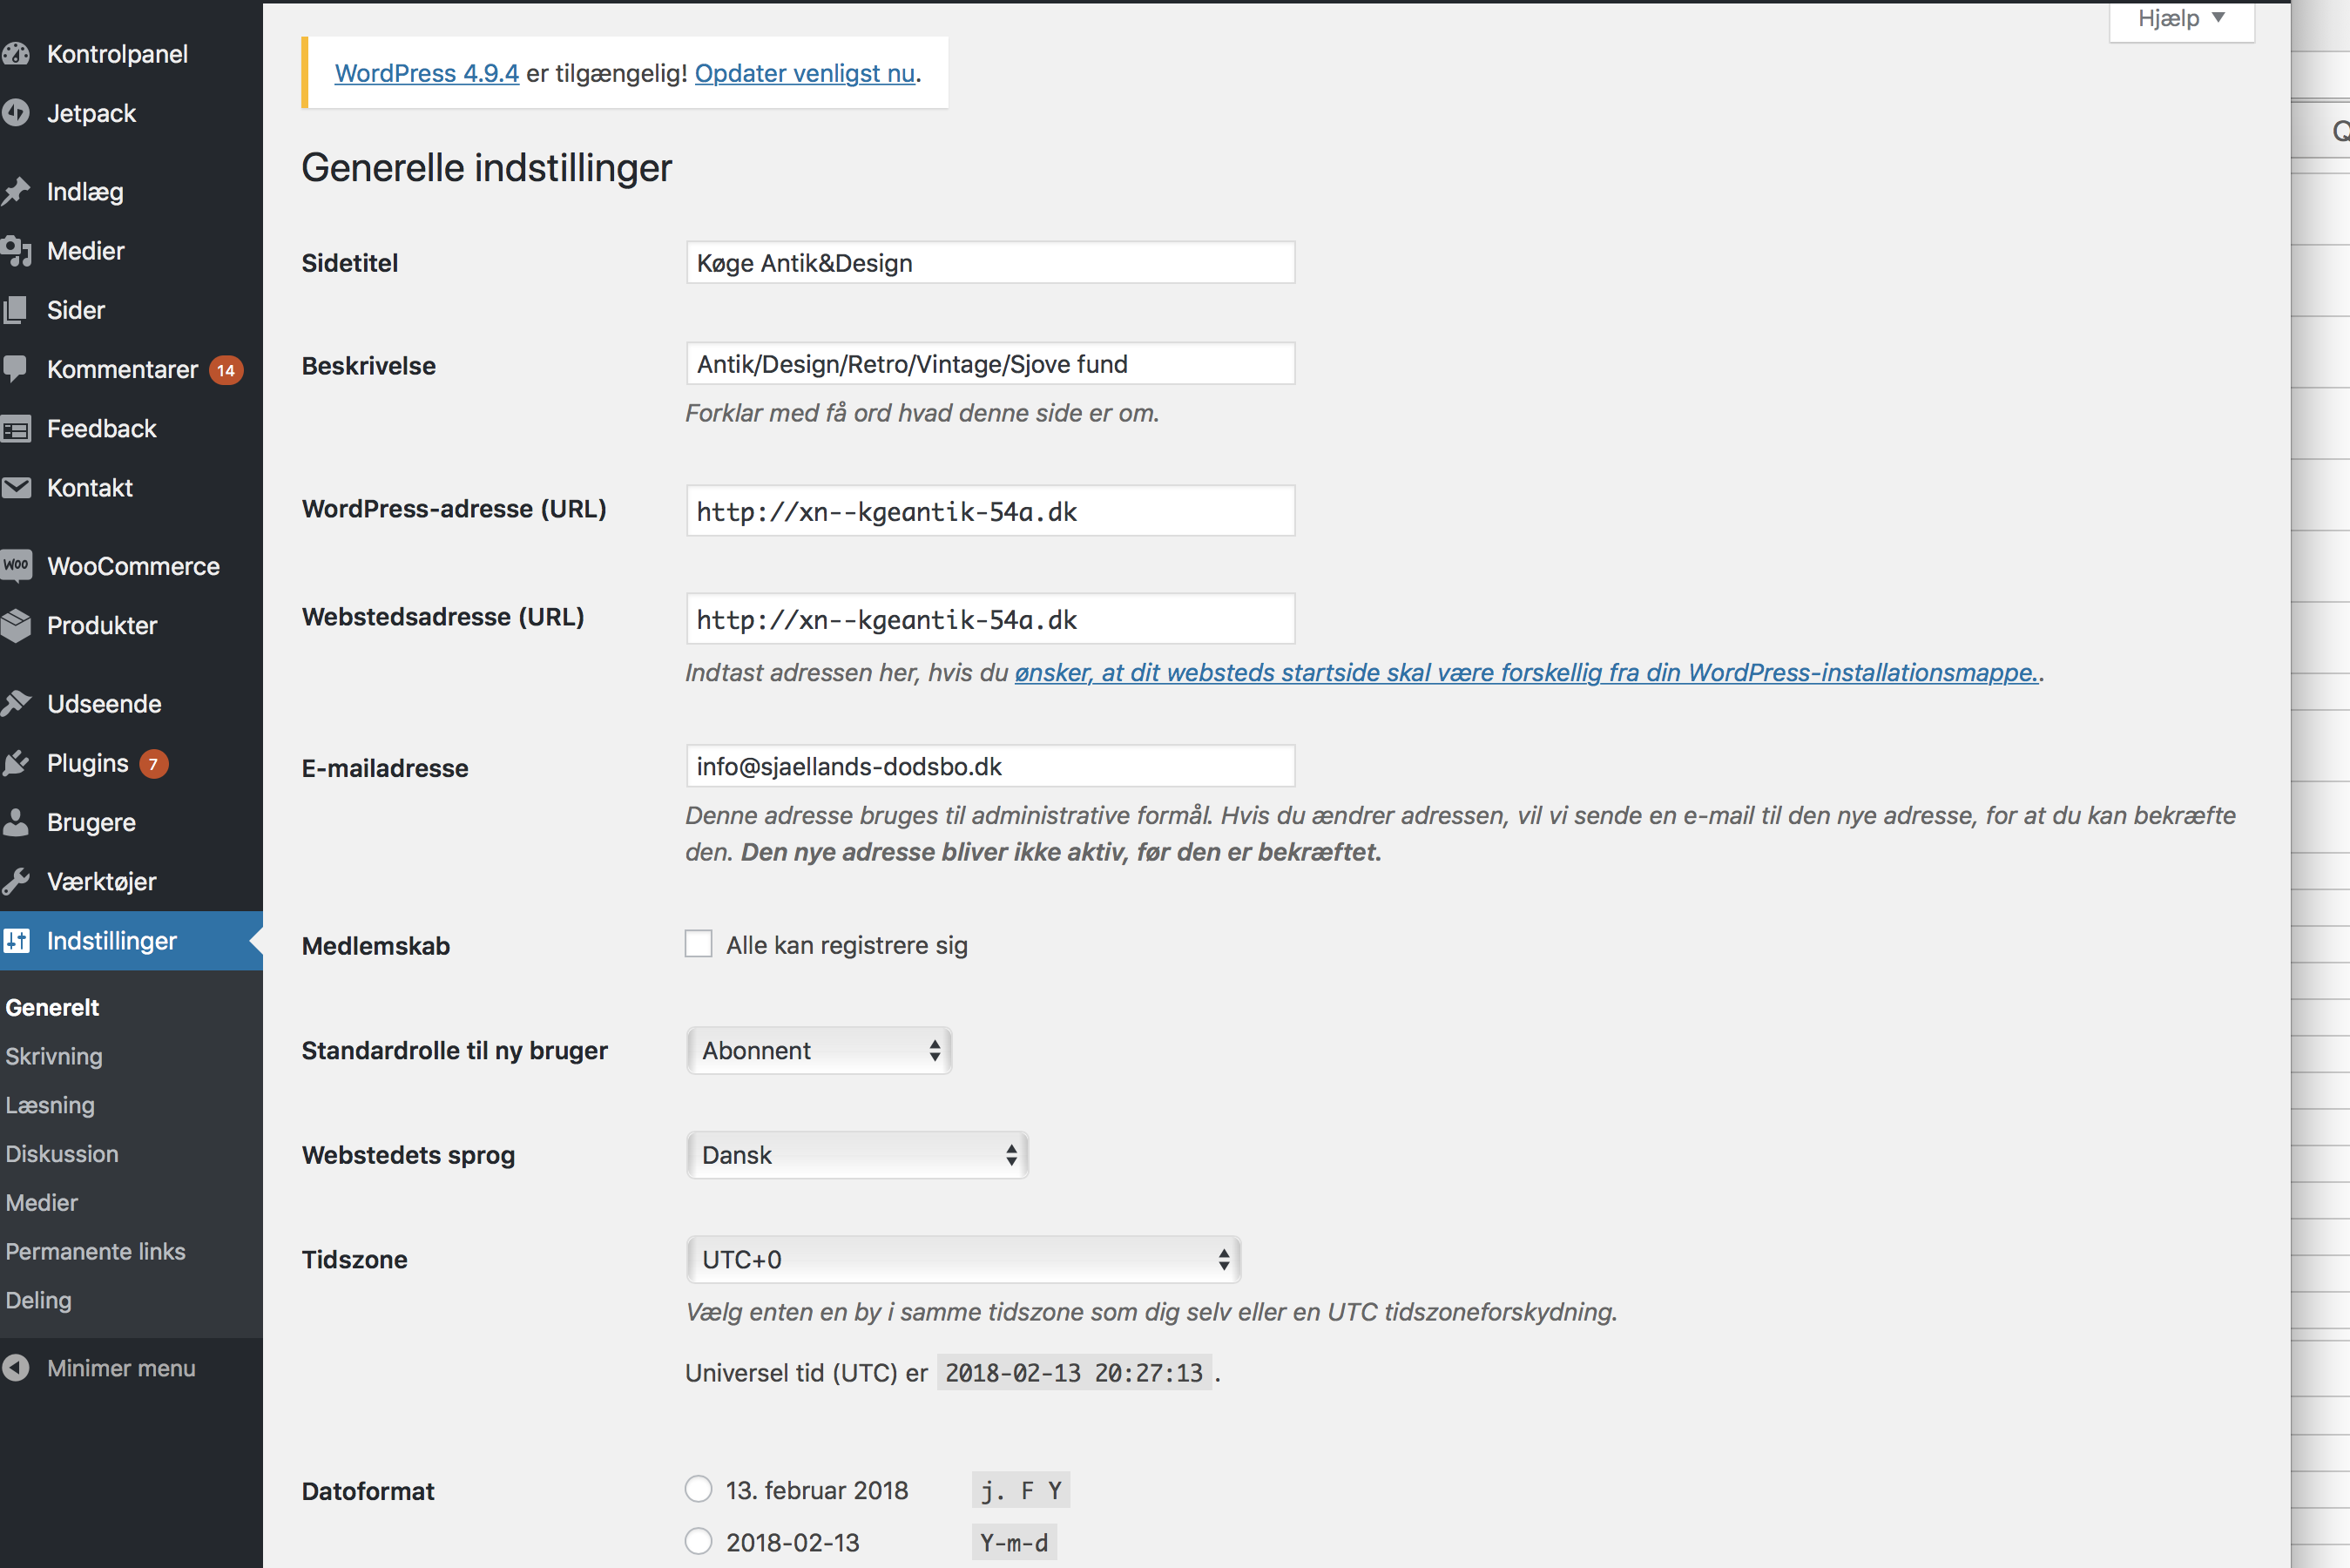The width and height of the screenshot is (2350, 1568).
Task: Click the Plugins plug icon
Action: point(16,763)
